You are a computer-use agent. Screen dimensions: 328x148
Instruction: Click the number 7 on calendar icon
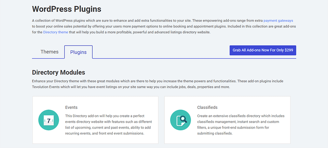pos(49,121)
